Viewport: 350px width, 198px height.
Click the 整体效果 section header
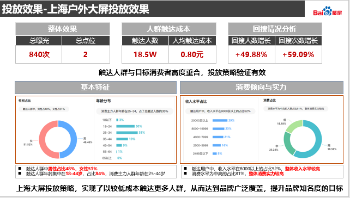63,29
